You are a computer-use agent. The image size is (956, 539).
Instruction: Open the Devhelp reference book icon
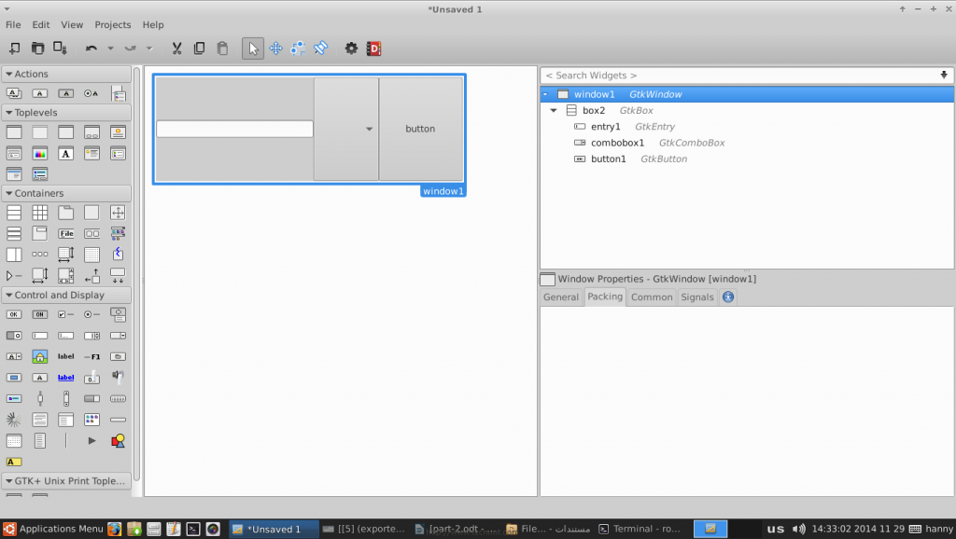tap(373, 48)
